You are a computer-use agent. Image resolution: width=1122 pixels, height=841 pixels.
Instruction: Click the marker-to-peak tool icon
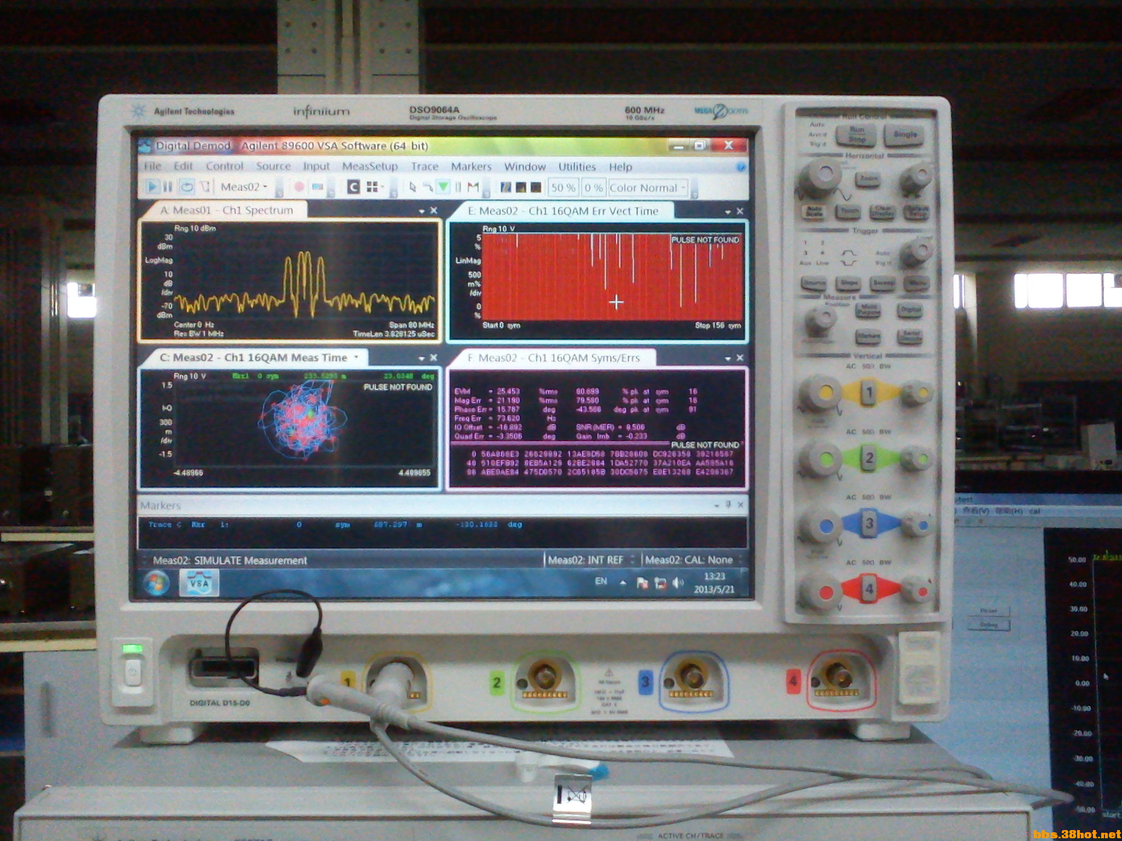click(428, 187)
